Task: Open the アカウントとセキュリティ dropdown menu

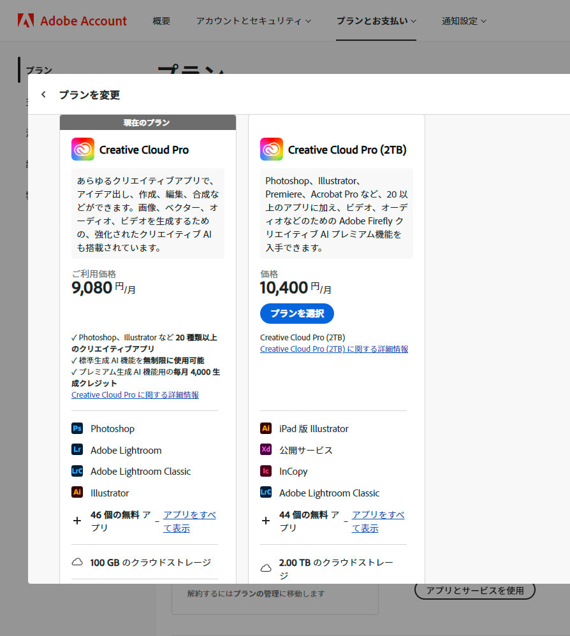Action: click(x=254, y=21)
